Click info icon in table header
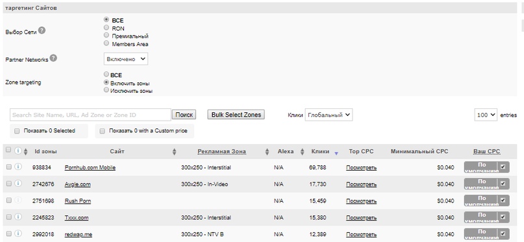 [x=18, y=151]
